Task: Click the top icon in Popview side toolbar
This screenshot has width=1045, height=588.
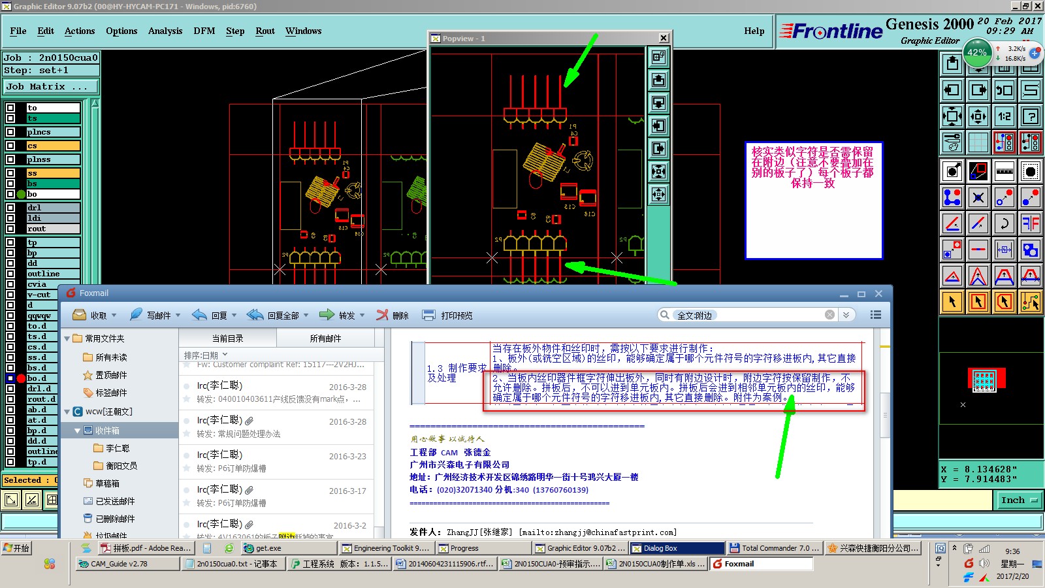Action: click(658, 57)
